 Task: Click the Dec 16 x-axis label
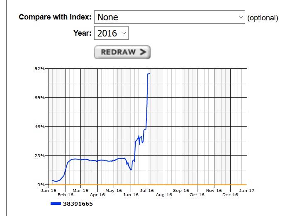point(230,194)
